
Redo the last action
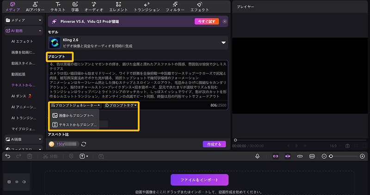[x=18, y=156]
